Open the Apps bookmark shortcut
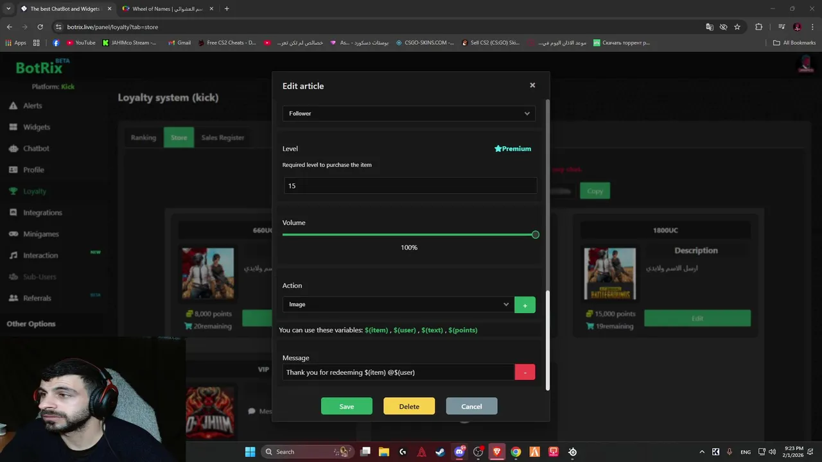Screen dimensions: 822x462 [15, 43]
